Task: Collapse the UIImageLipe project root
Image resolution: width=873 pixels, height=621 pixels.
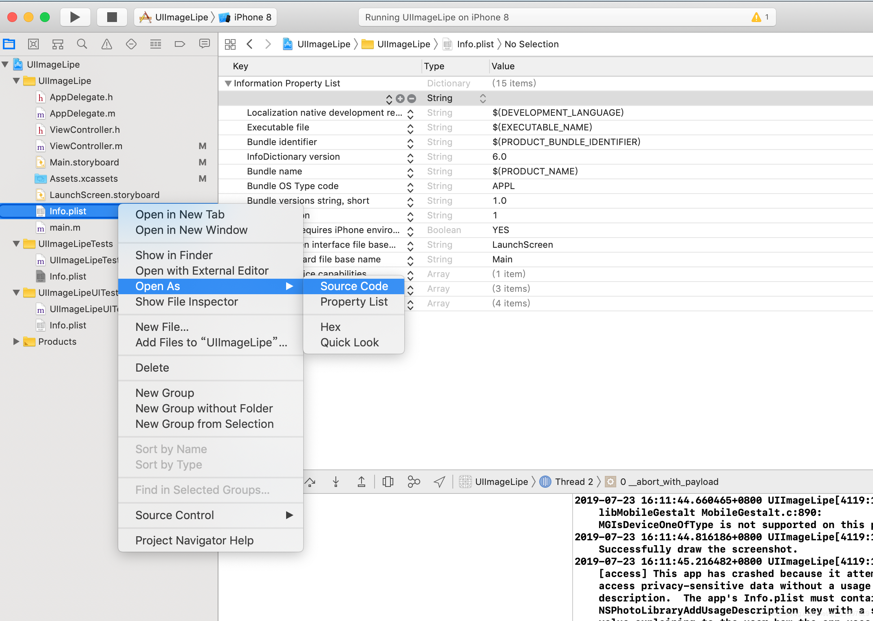Action: pyautogui.click(x=5, y=64)
